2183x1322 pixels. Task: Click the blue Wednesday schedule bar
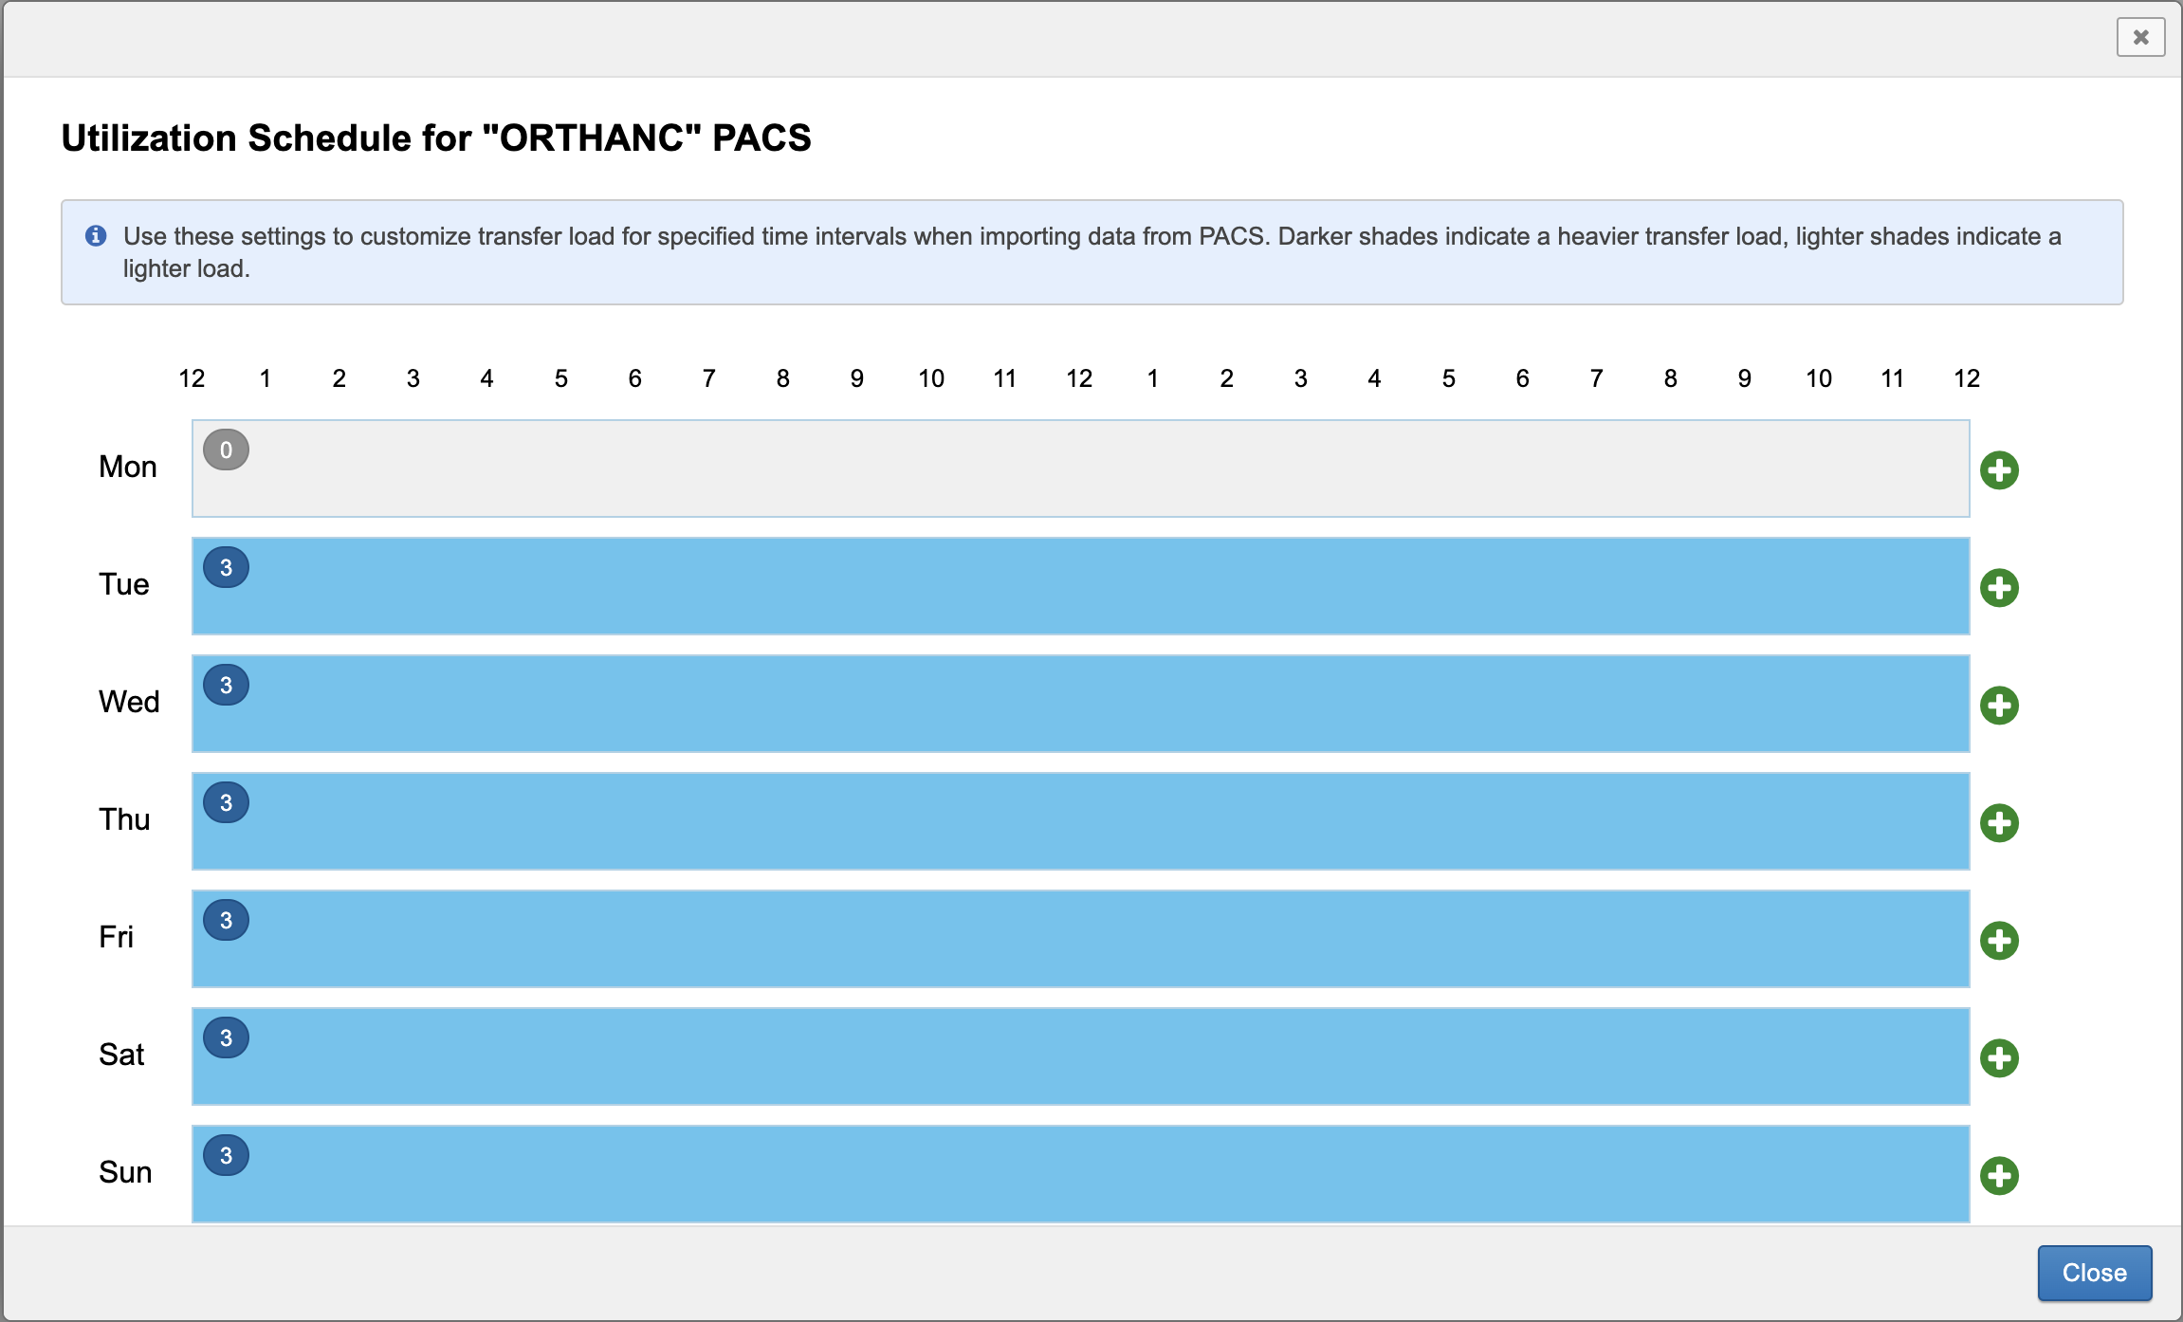click(x=1081, y=706)
